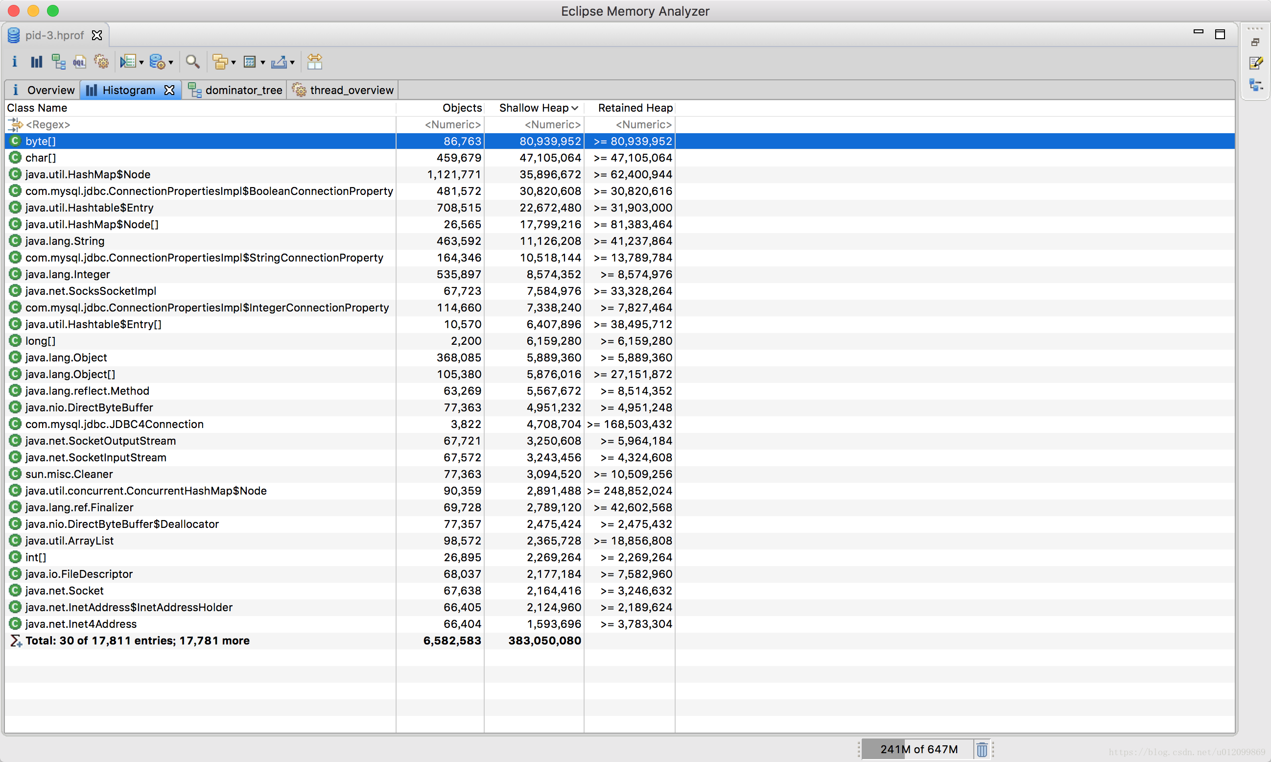Open the OQL query editor icon

coord(80,62)
